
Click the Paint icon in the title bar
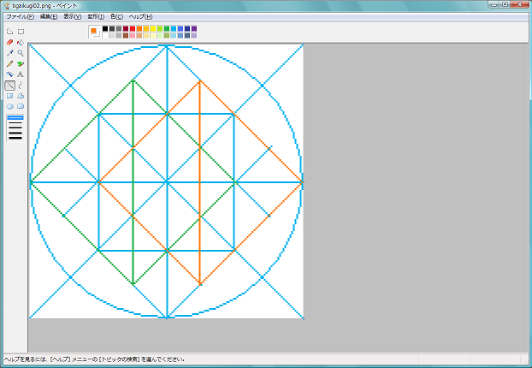(x=7, y=6)
